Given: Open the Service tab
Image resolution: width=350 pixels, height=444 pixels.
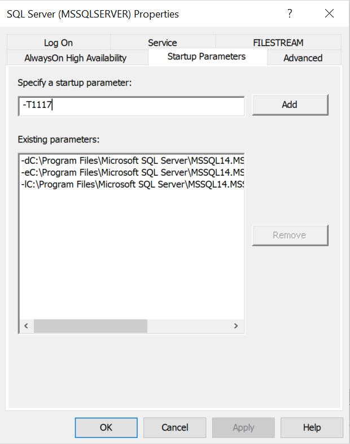Looking at the screenshot, I should coord(163,42).
